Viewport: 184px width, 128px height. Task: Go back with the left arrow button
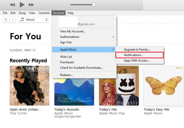click(6, 19)
